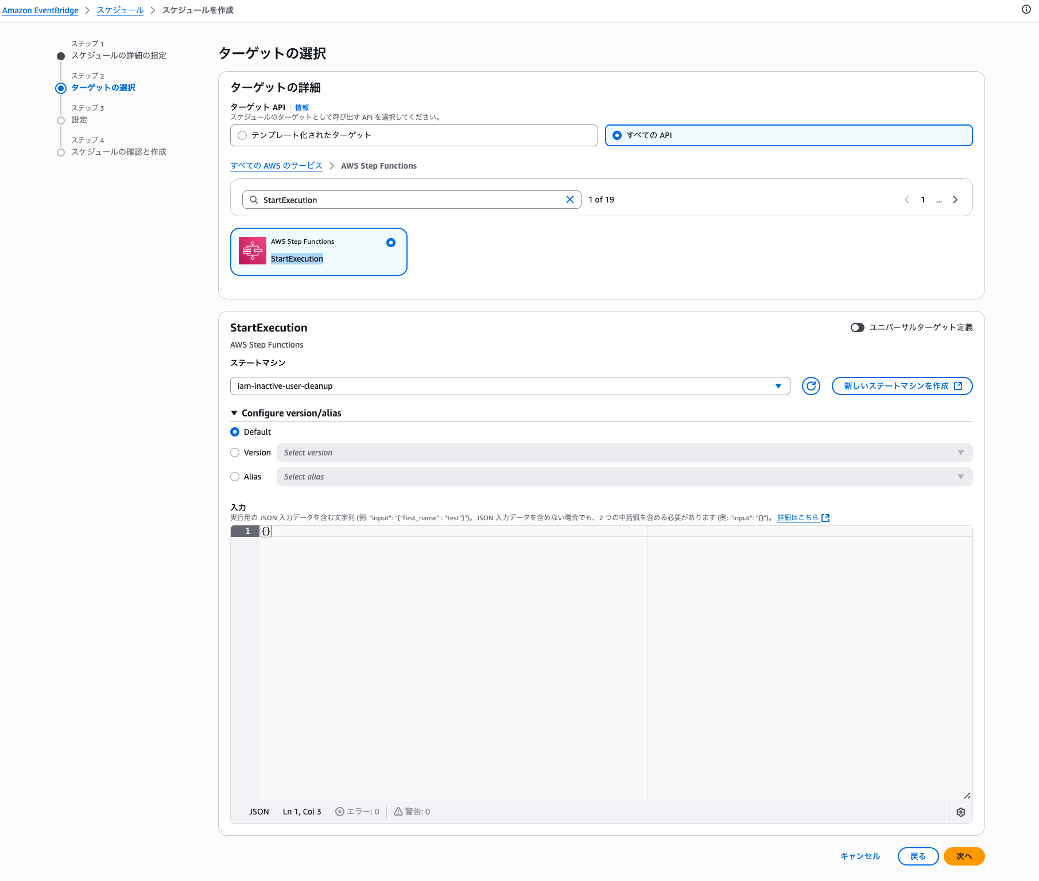Open the 詳細はこちら documentation link
Viewport: 1039px width, 881px height.
803,517
